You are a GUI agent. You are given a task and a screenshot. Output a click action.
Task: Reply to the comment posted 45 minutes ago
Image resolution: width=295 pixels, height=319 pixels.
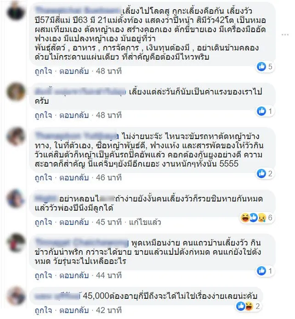74,222
